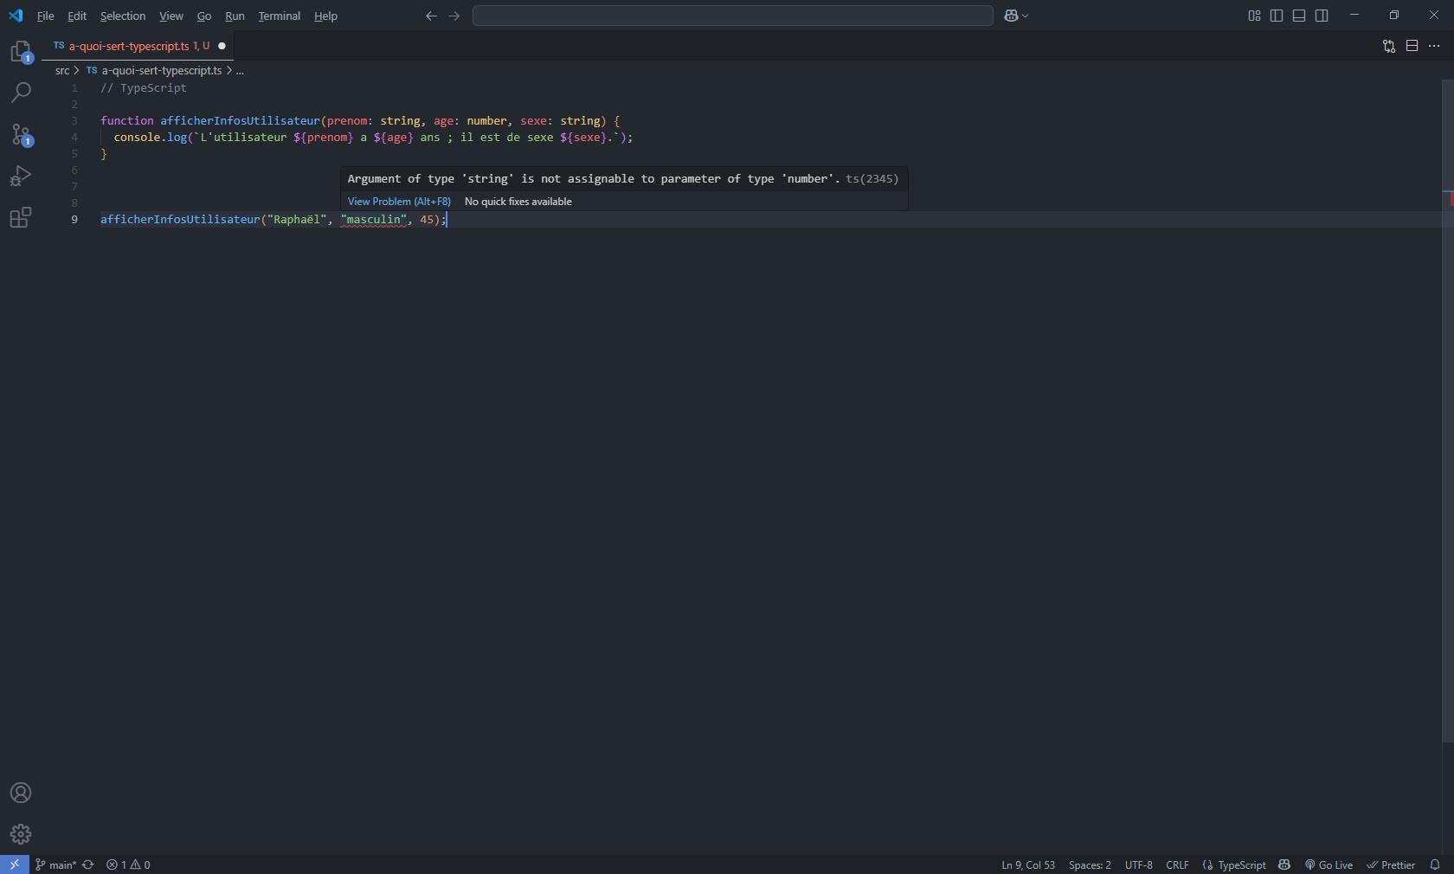
Task: Click the red error marker in the overview ruler
Action: [1451, 200]
